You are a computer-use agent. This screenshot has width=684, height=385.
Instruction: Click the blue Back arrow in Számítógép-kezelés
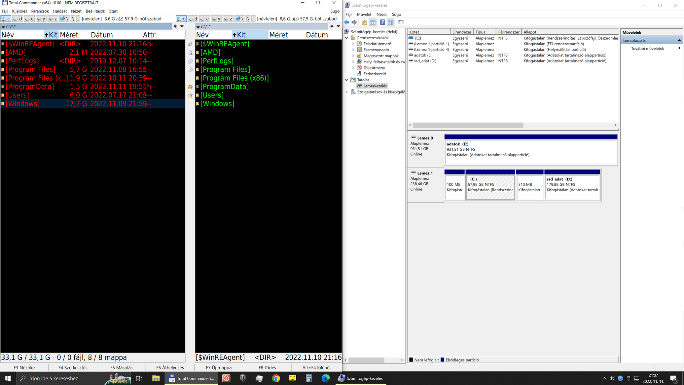coord(346,22)
